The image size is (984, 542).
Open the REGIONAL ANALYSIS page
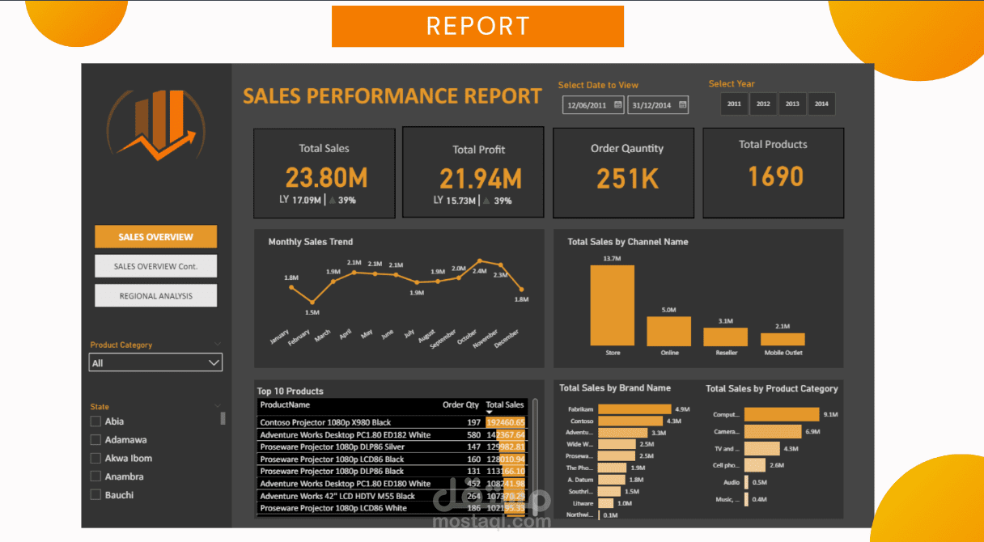pos(155,295)
